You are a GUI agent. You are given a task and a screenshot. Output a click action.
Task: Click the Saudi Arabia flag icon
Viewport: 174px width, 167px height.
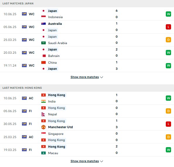click(43, 43)
